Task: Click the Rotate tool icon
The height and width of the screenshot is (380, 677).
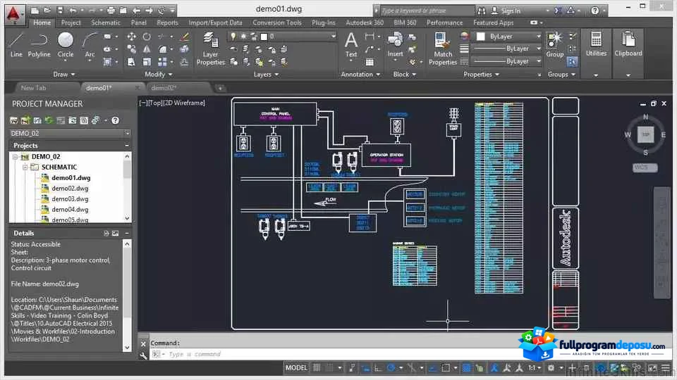Action: (x=147, y=37)
